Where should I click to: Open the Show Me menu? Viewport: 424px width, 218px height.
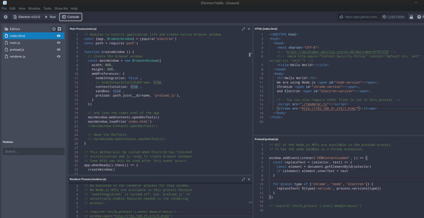[61, 8]
